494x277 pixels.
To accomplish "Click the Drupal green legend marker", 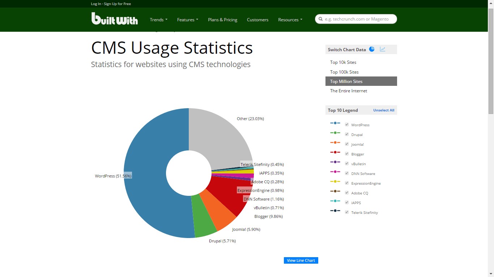I will coord(335,133).
